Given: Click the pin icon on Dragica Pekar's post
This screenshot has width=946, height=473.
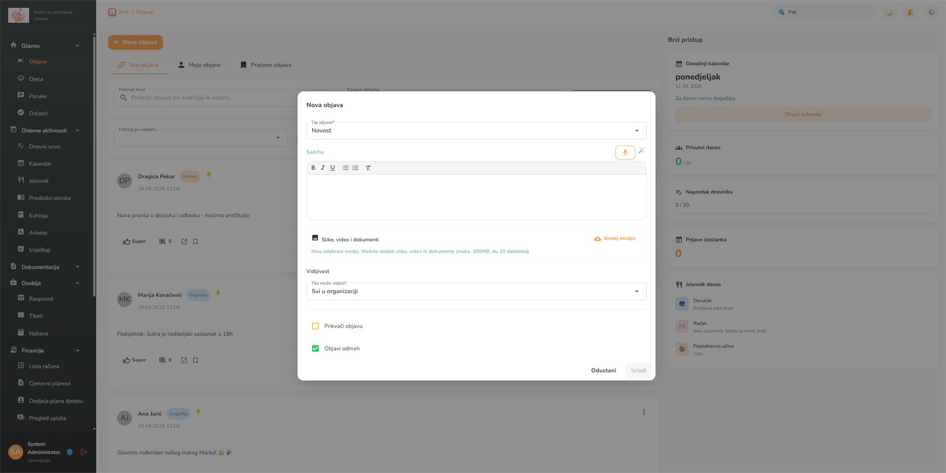Looking at the screenshot, I should 209,175.
